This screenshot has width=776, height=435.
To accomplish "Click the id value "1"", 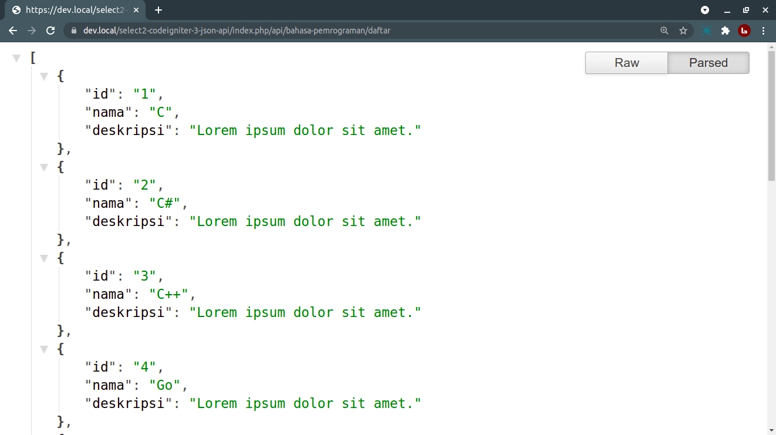I will (145, 94).
